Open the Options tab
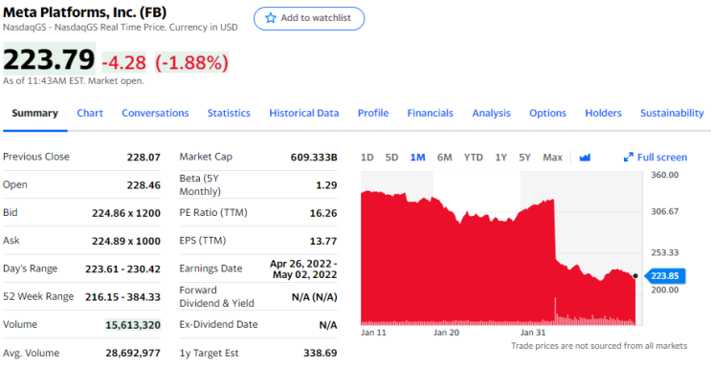The image size is (711, 365). click(547, 113)
